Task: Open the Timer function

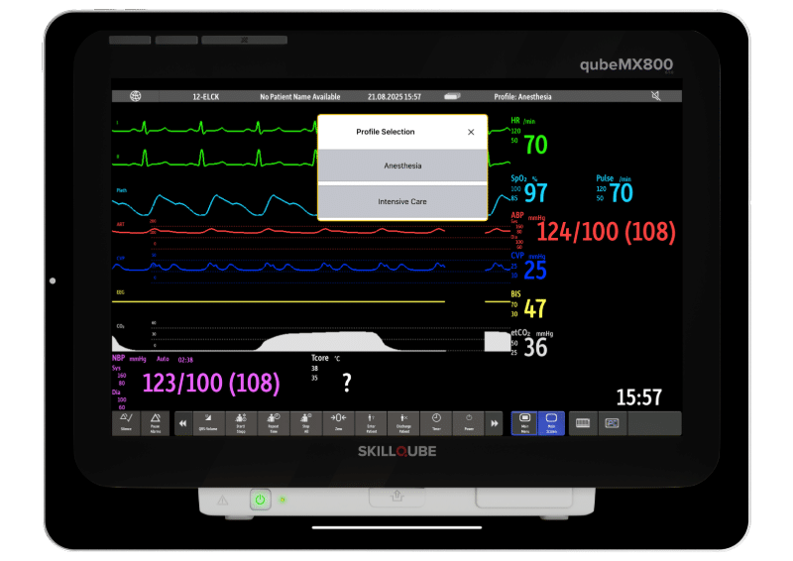Action: (436, 423)
